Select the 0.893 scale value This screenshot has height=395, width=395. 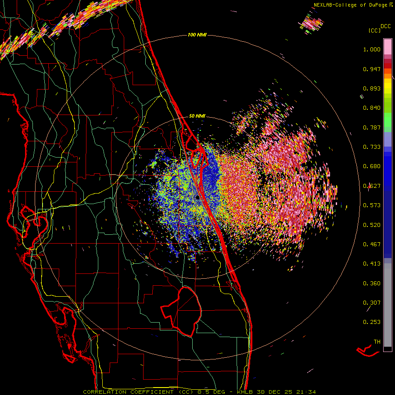(x=372, y=88)
